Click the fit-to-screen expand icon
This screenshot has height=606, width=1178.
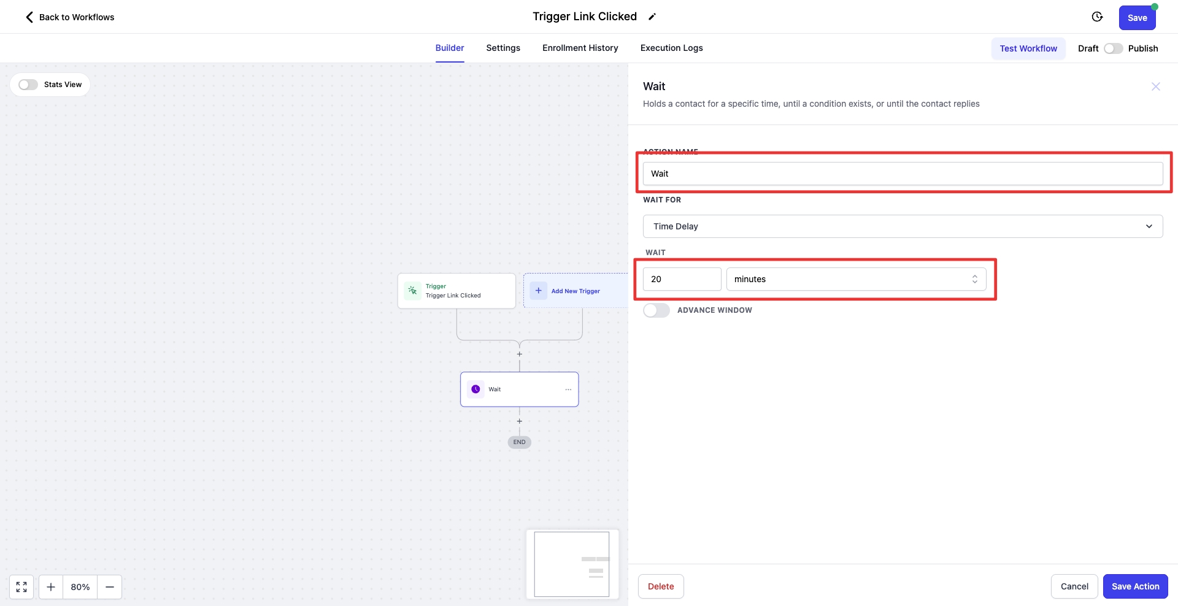[x=21, y=587]
